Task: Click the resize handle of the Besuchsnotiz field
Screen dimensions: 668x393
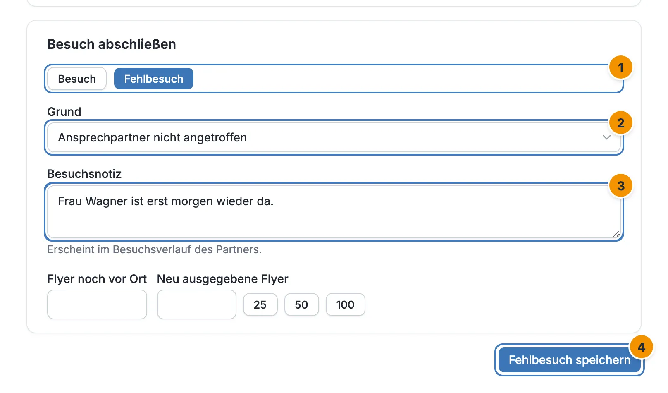Action: click(x=616, y=234)
